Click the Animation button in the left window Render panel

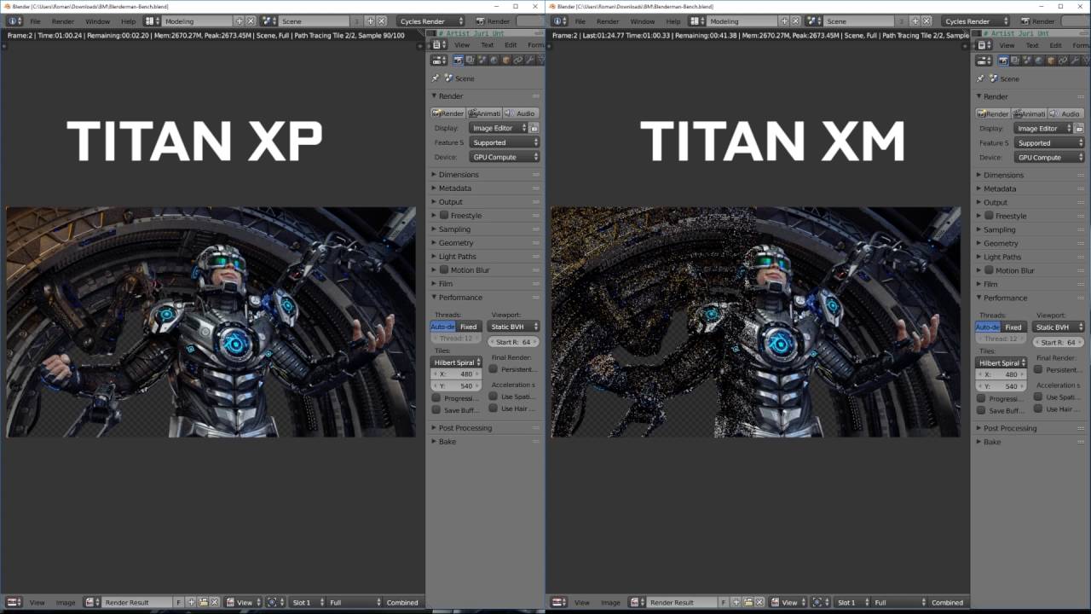click(484, 113)
